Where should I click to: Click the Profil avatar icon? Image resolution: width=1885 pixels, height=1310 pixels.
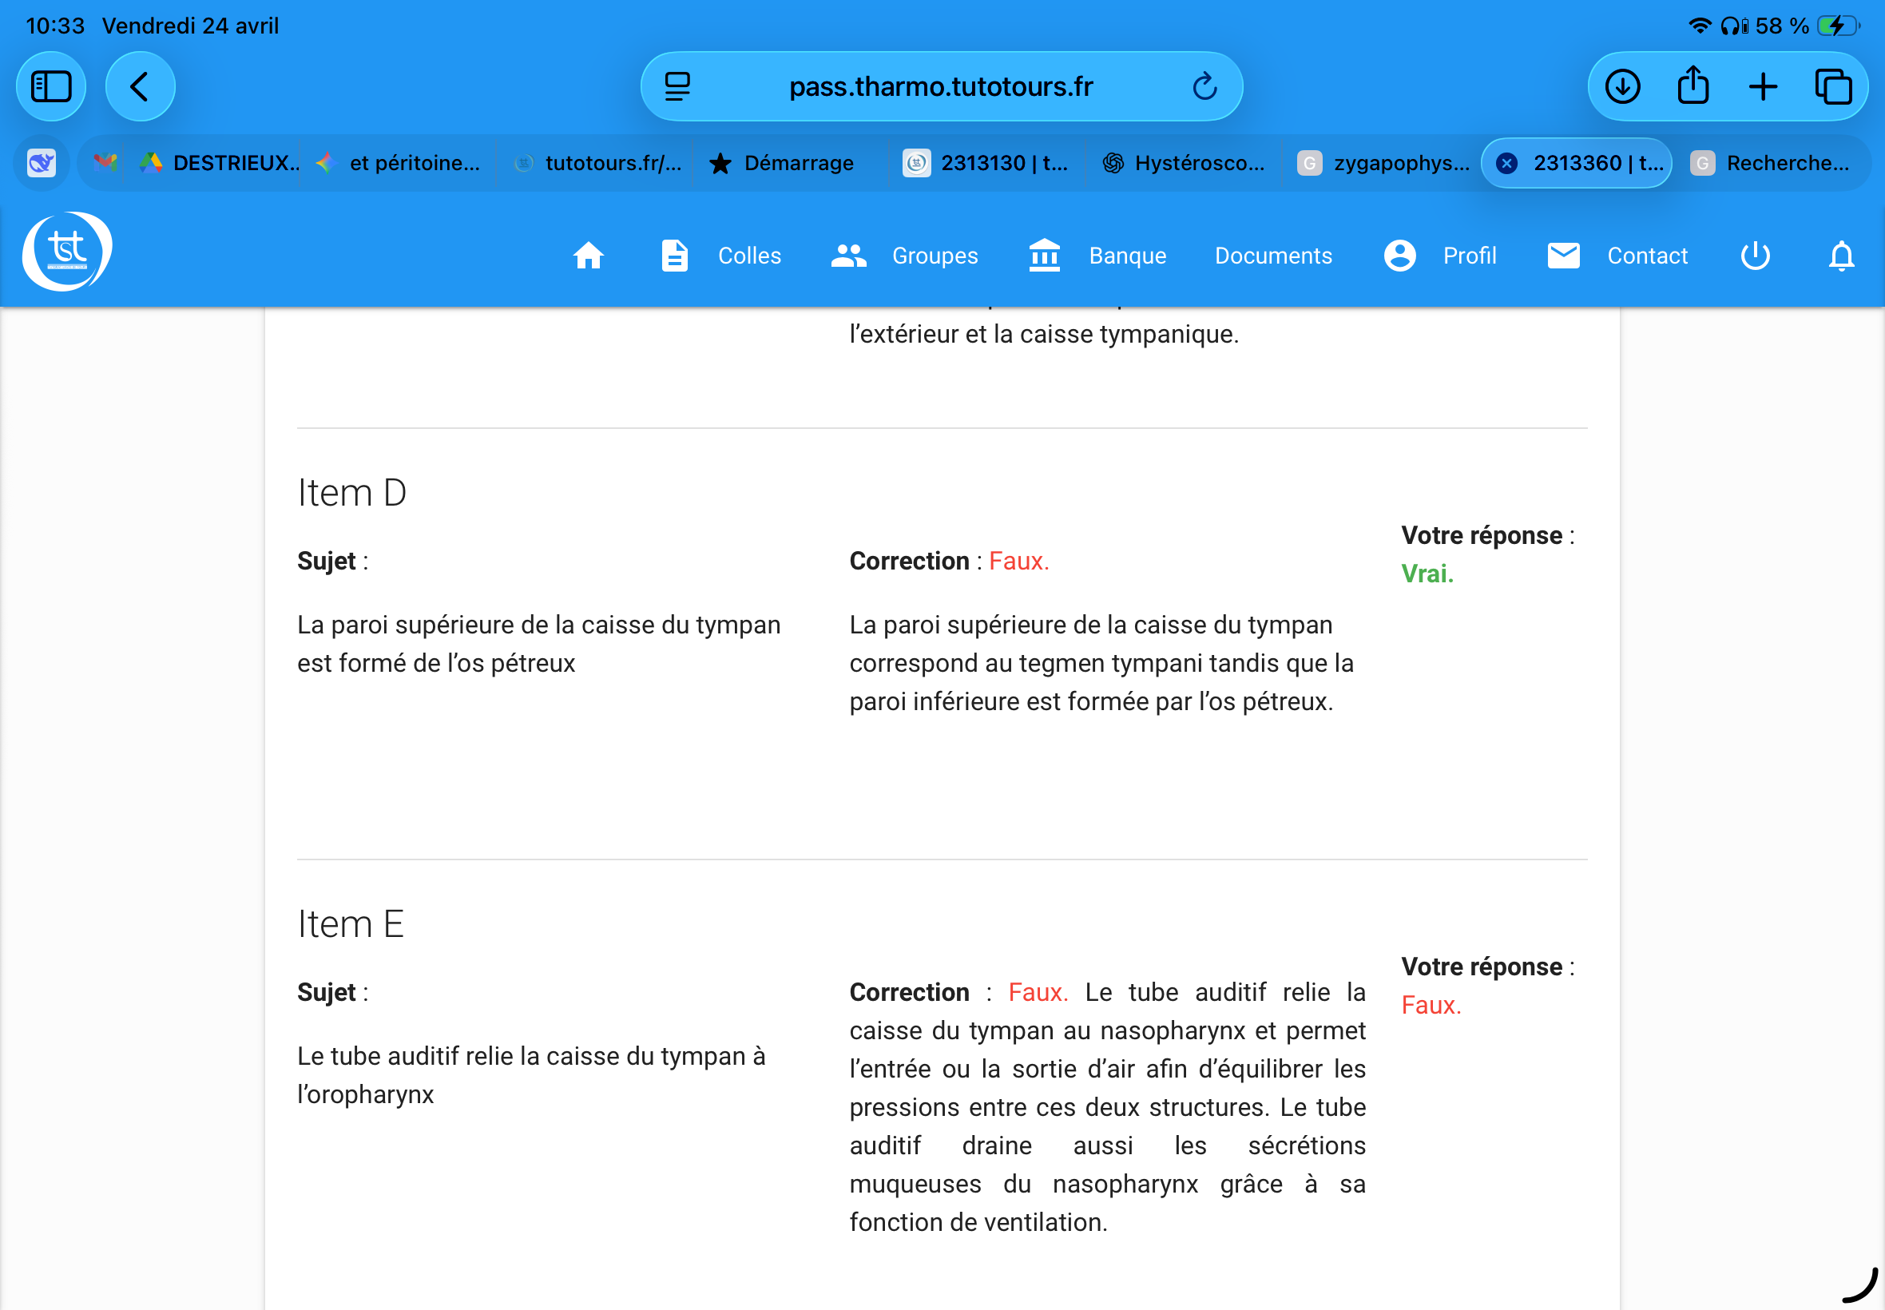(x=1399, y=256)
